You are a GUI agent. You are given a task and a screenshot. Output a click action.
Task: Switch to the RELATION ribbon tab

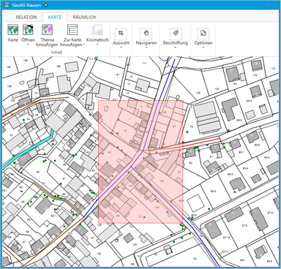click(x=26, y=18)
